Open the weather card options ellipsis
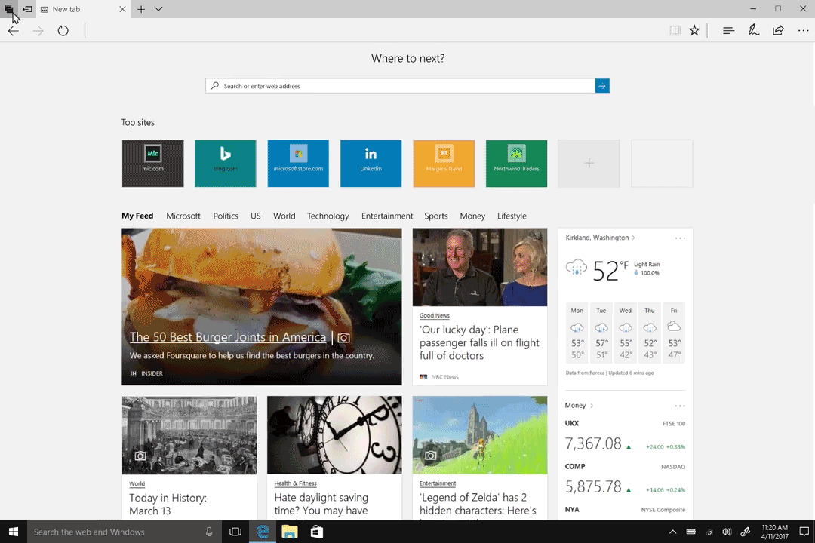 [x=680, y=237]
